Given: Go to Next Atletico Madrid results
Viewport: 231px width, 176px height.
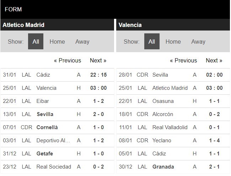Looking at the screenshot, I should click(98, 60).
